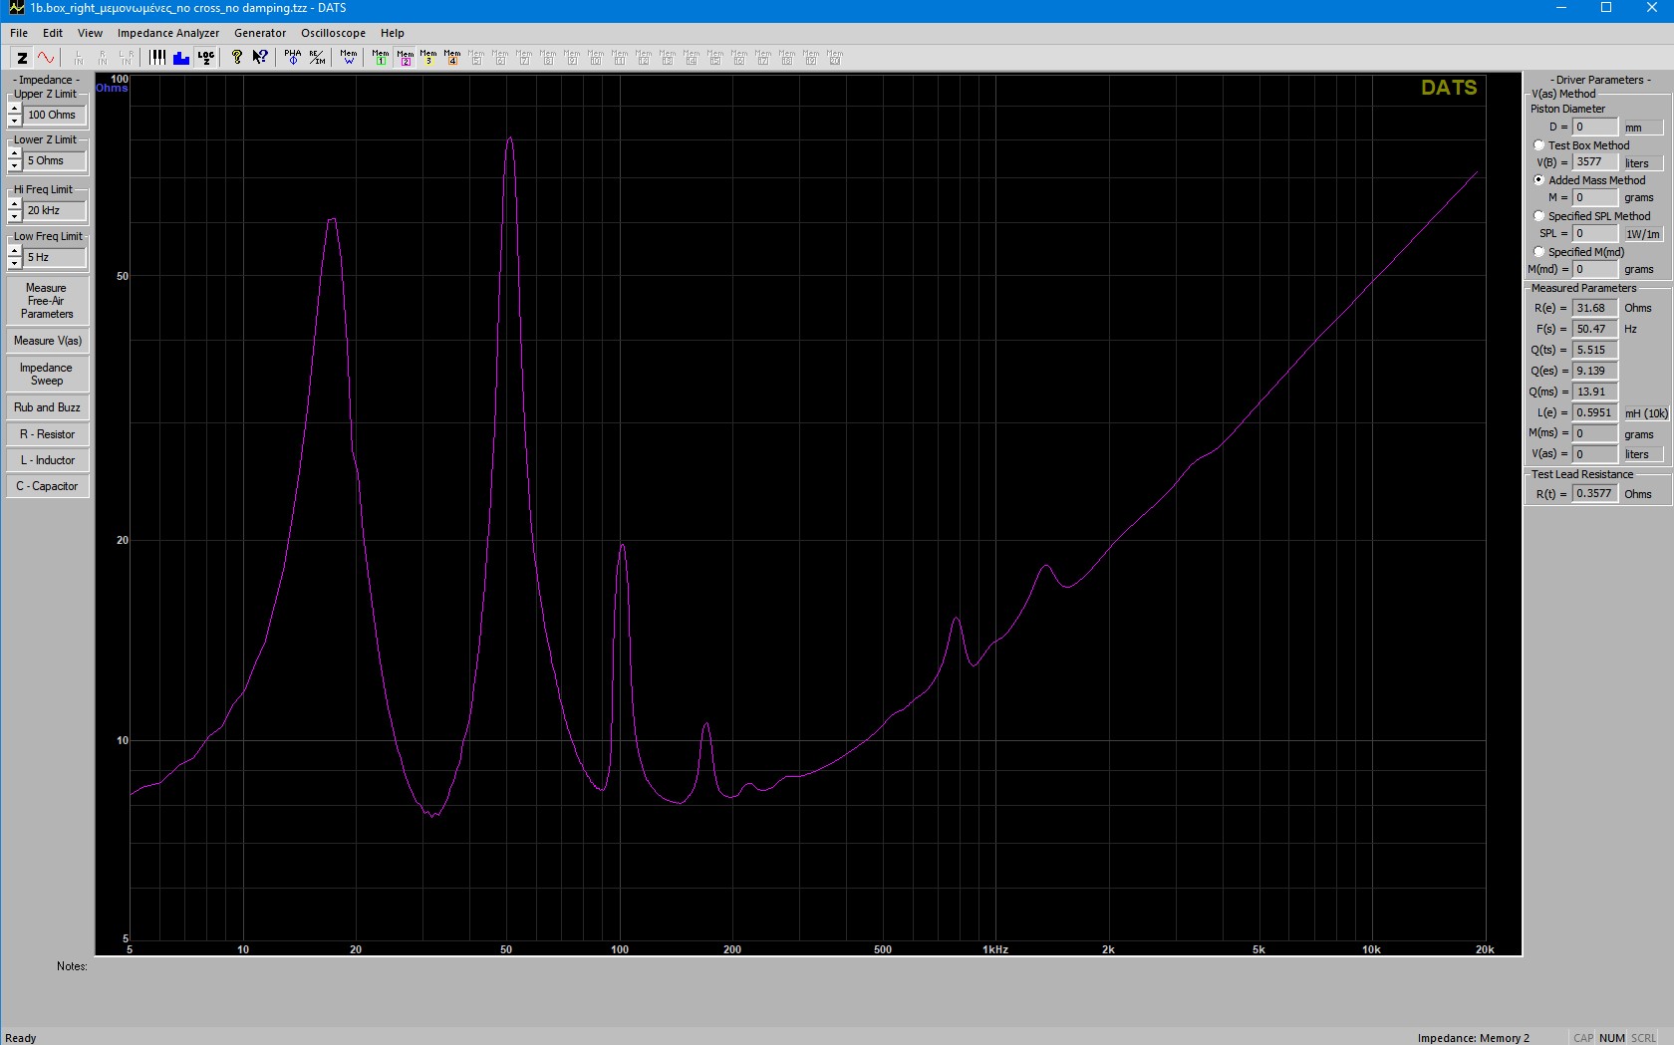Select Mem 3 memory trace icon
Image resolution: width=1674 pixels, height=1045 pixels.
tap(428, 58)
